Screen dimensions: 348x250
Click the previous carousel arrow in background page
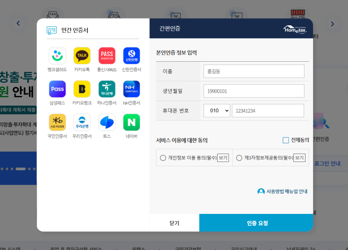coord(18,23)
